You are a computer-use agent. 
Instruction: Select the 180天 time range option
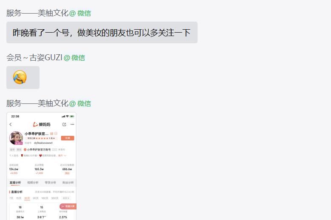tap(45, 198)
